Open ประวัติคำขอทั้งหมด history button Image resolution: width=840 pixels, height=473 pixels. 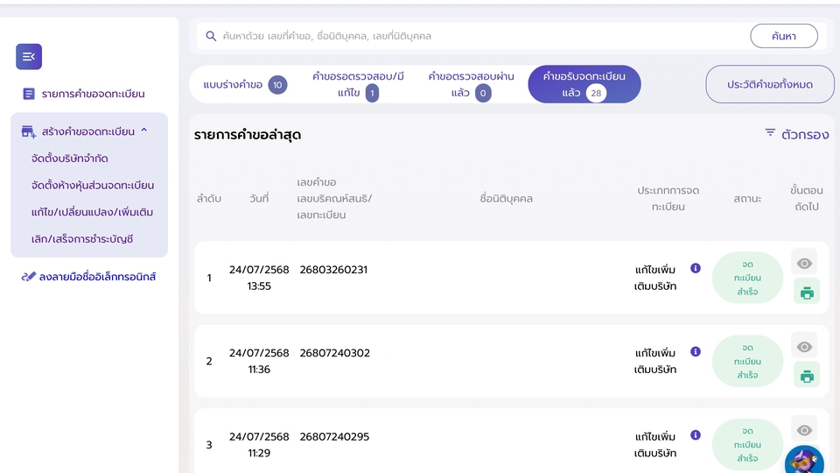click(769, 85)
